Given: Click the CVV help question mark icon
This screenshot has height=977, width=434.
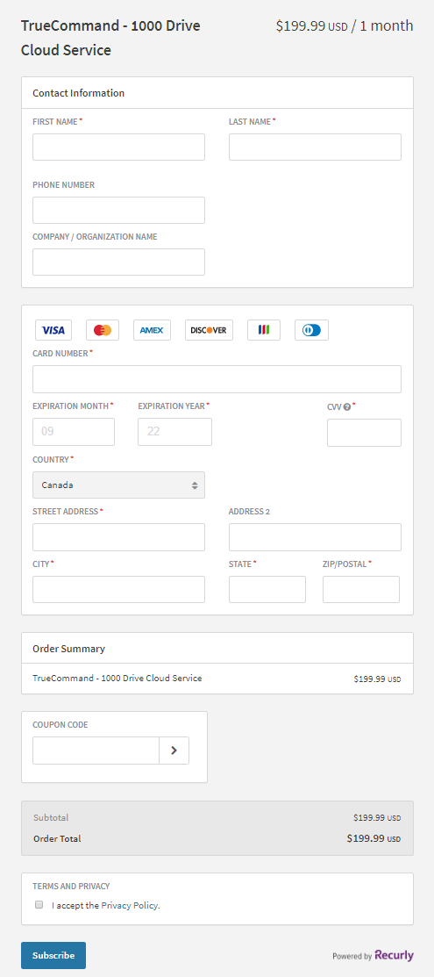Looking at the screenshot, I should [347, 407].
